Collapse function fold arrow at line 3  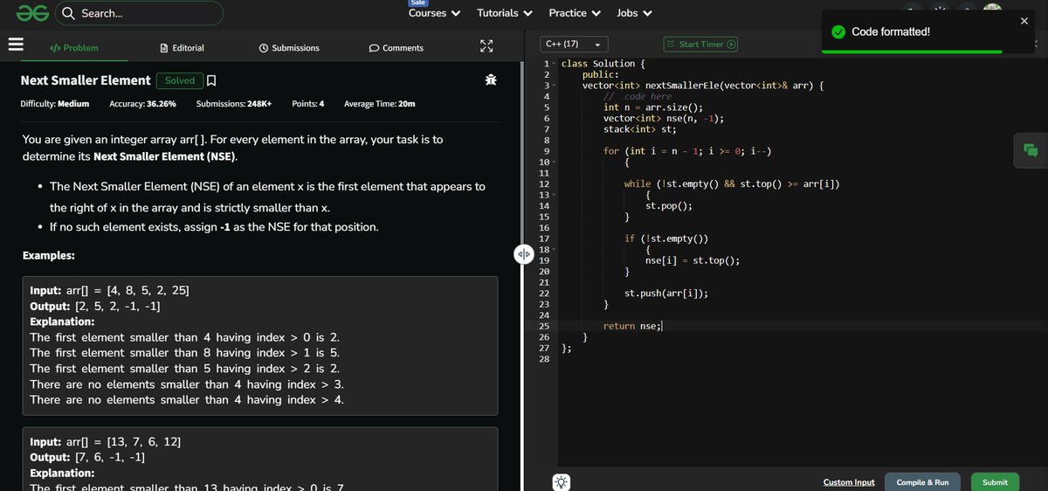(554, 86)
